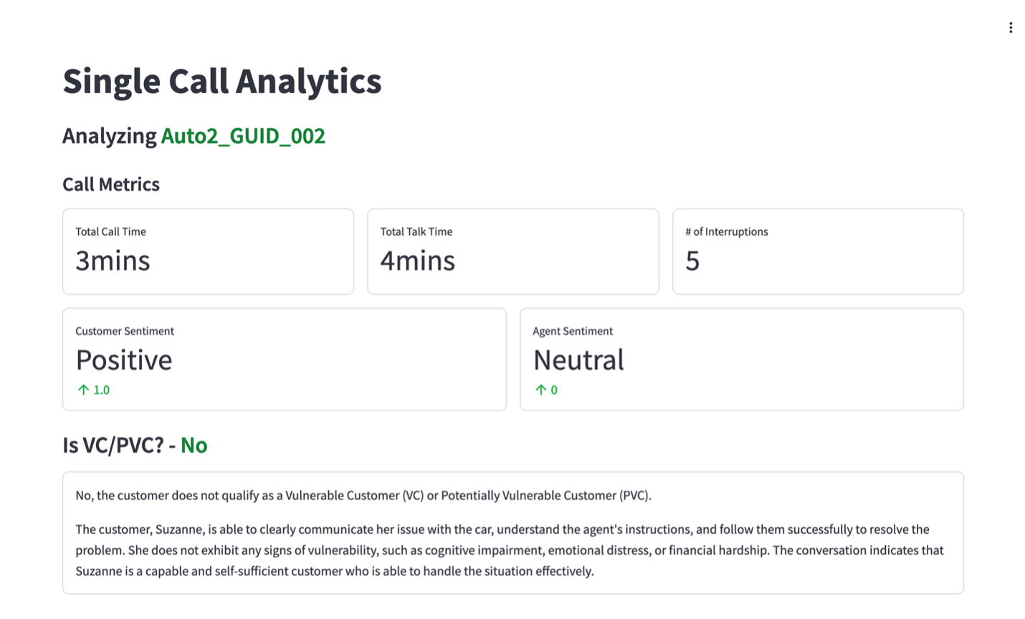The image size is (1025, 619).
Task: Click the paragraph starting with The customer, Suzanne
Action: (509, 550)
